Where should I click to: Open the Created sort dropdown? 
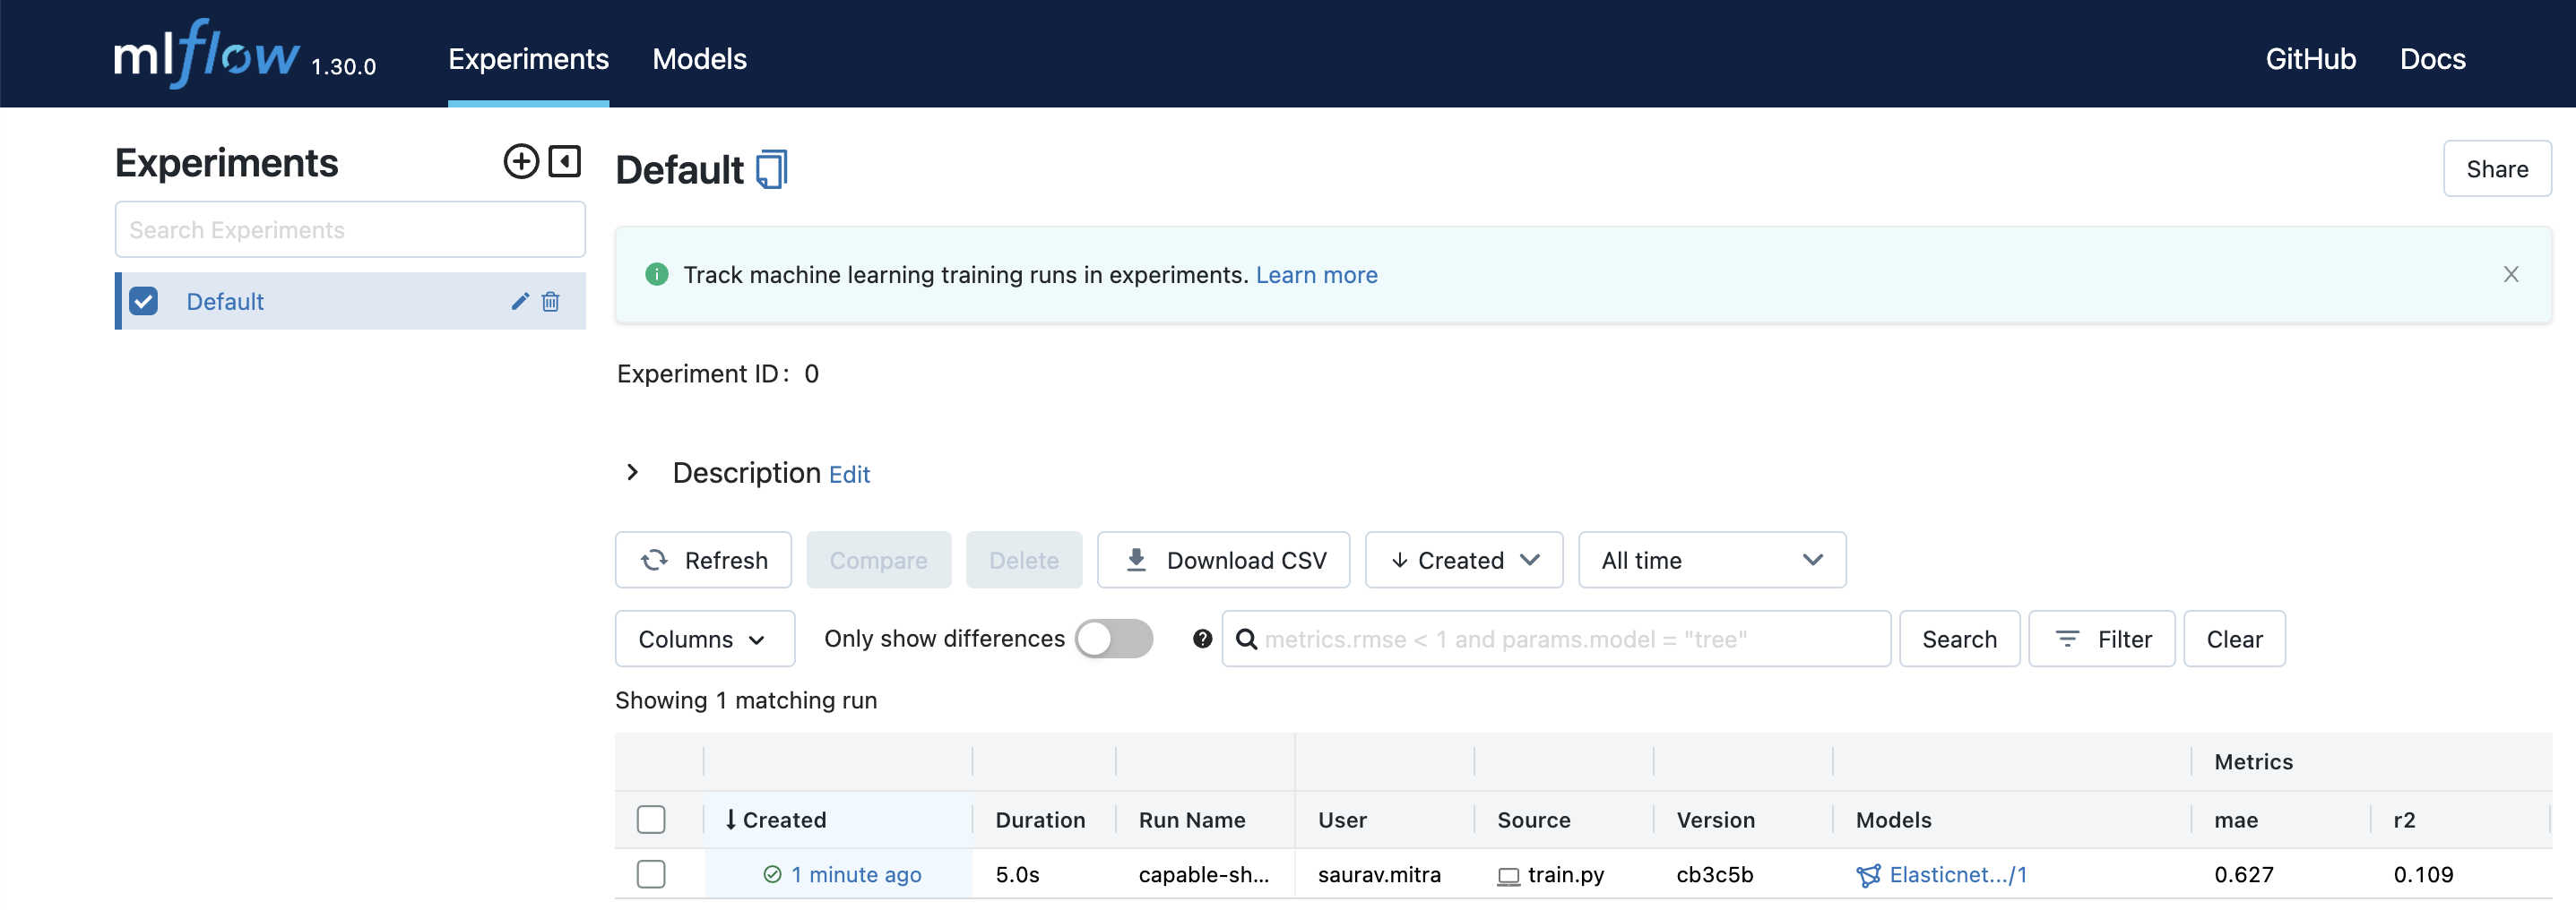[x=1463, y=560]
